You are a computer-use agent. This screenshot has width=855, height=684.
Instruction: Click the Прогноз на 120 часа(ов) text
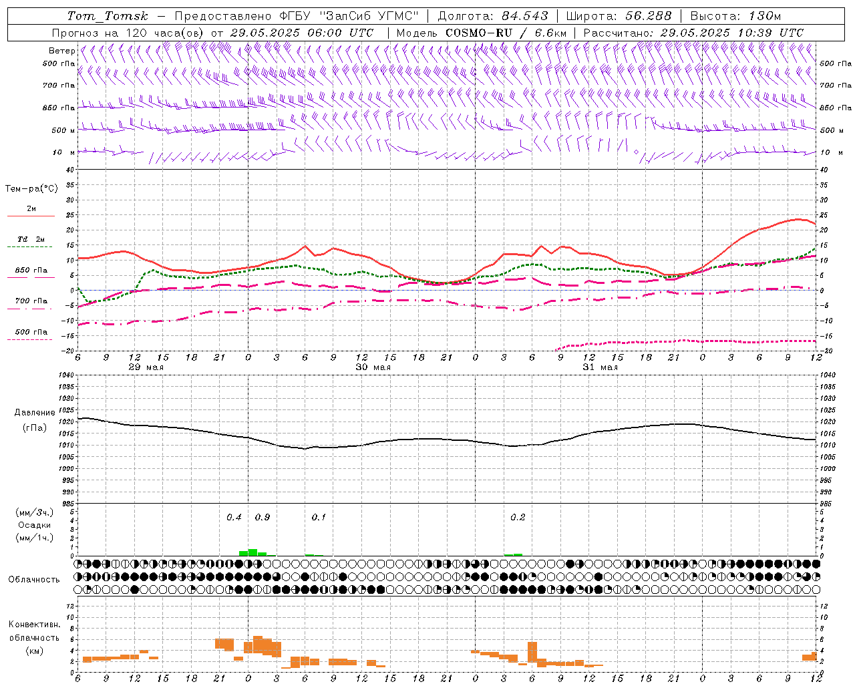[x=128, y=33]
